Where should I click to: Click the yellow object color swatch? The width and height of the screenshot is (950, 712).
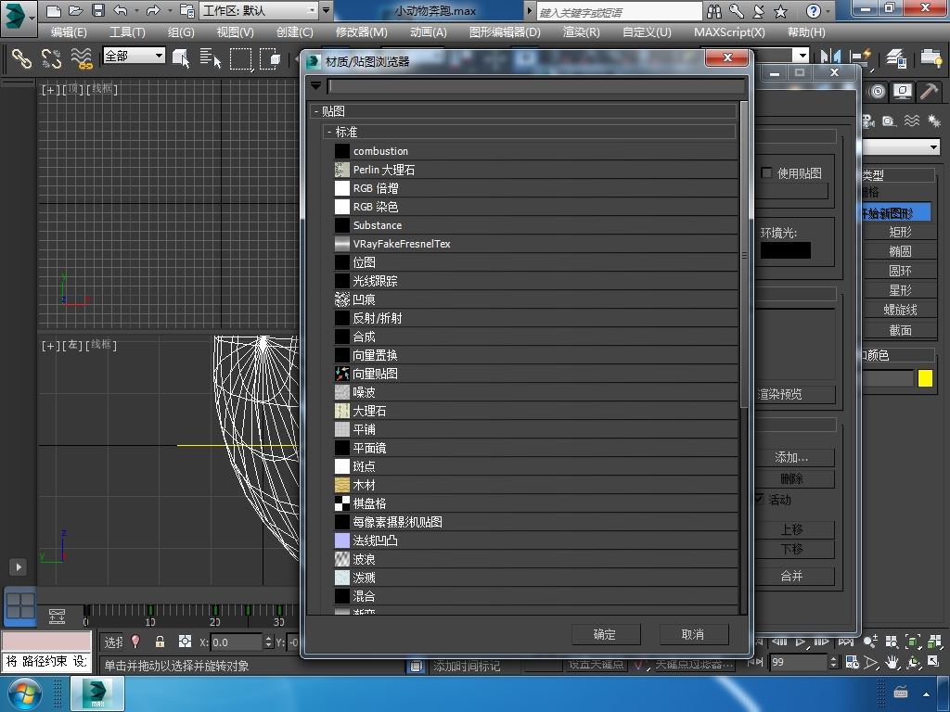[925, 378]
